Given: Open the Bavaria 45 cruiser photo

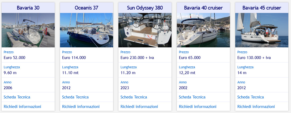Looking at the screenshot, I should 262,30.
